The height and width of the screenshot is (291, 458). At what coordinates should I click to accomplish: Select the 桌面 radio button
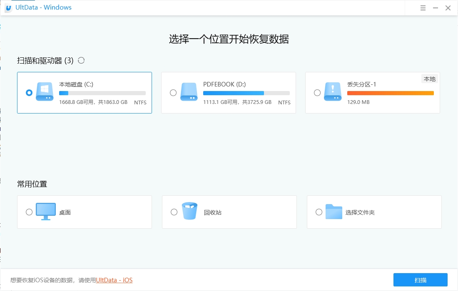29,212
